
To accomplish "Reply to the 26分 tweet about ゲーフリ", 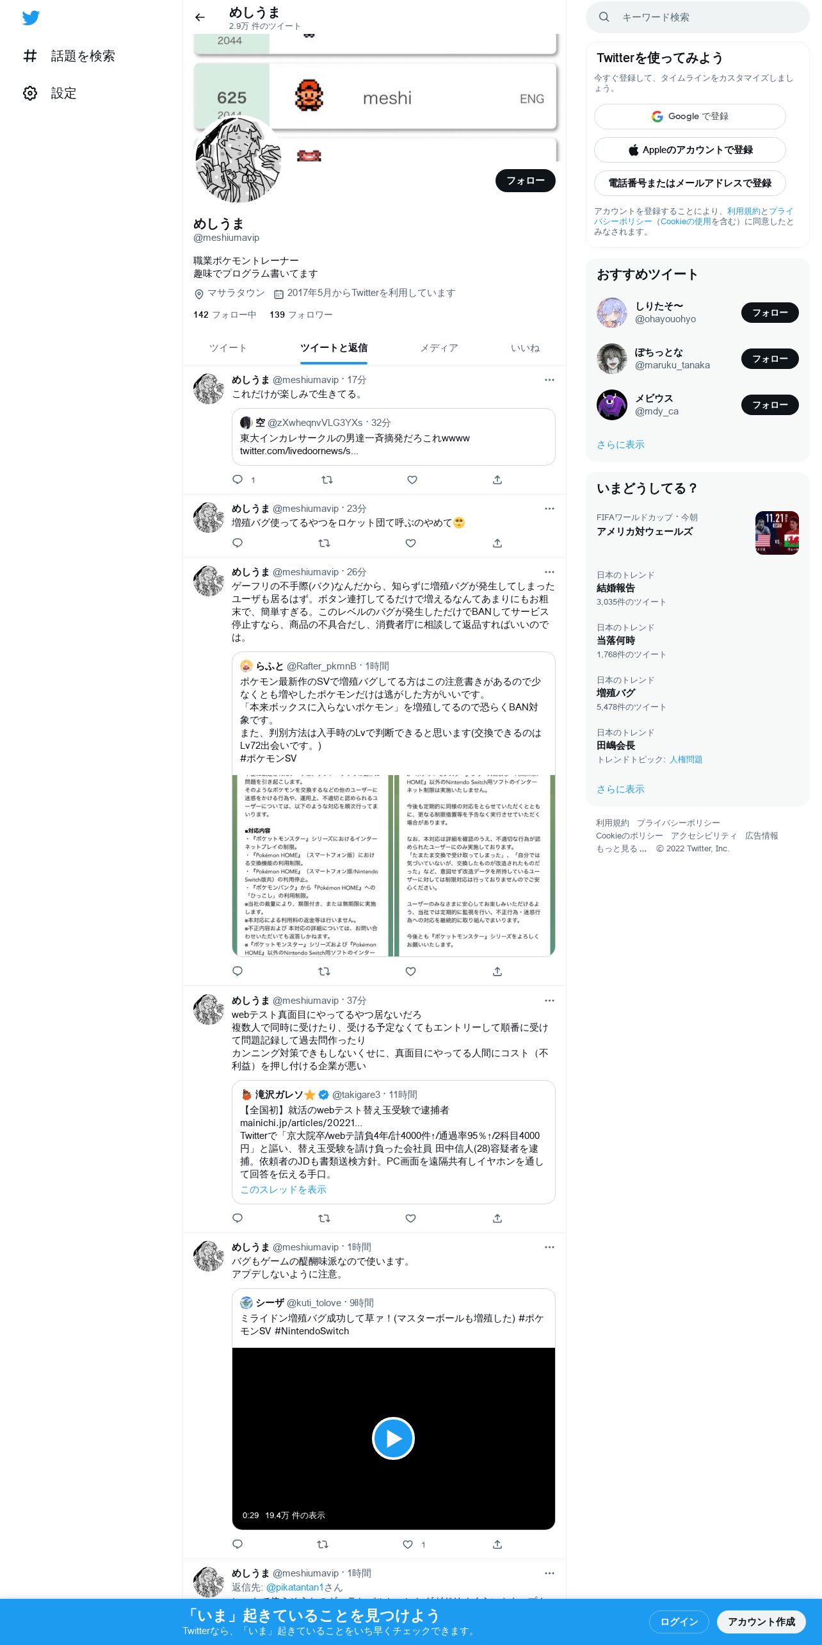I will click(238, 972).
